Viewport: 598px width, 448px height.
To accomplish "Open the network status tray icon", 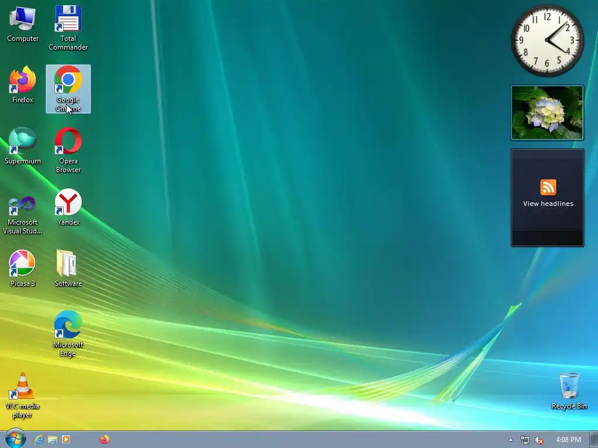I will coord(525,440).
